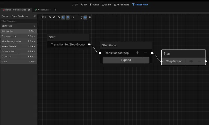Switch to the 2D workspace
The height and width of the screenshot is (125, 209).
75,4
